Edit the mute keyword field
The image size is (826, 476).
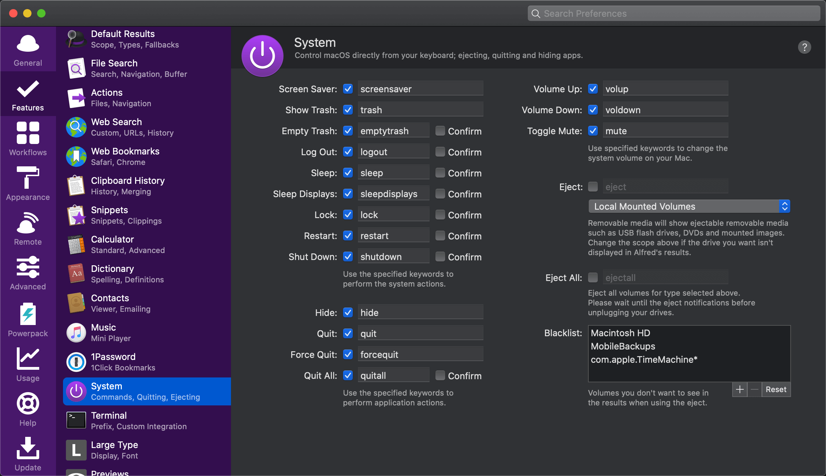[665, 131]
